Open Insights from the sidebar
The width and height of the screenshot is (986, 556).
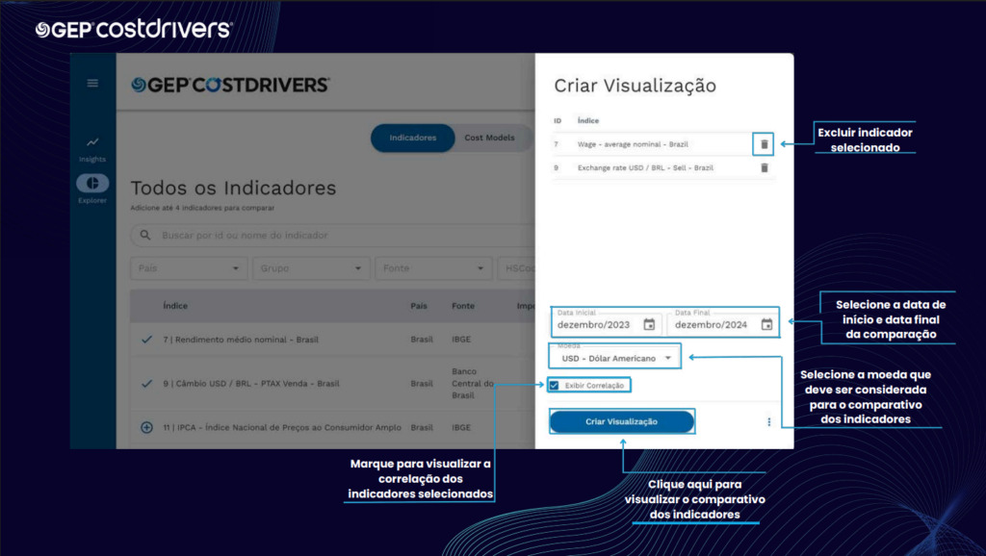92,149
